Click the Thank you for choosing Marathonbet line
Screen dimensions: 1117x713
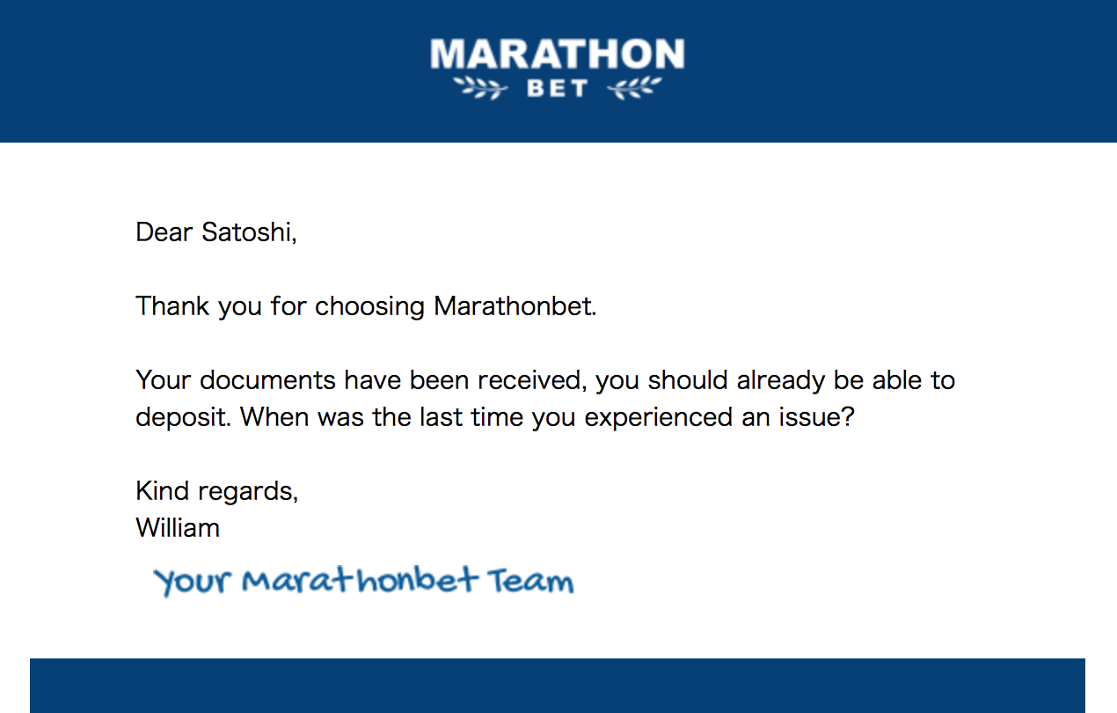[366, 306]
